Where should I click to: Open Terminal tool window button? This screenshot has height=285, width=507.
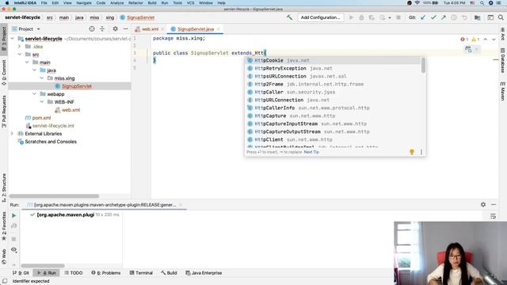[141, 272]
